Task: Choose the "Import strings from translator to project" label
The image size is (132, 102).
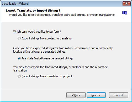Action: (47, 76)
